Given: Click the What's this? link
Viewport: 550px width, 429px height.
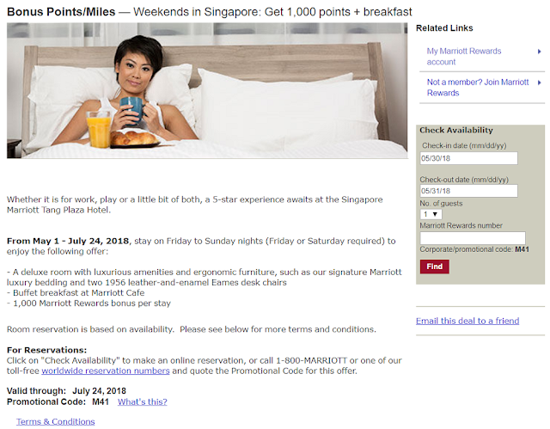Looking at the screenshot, I should pyautogui.click(x=142, y=401).
